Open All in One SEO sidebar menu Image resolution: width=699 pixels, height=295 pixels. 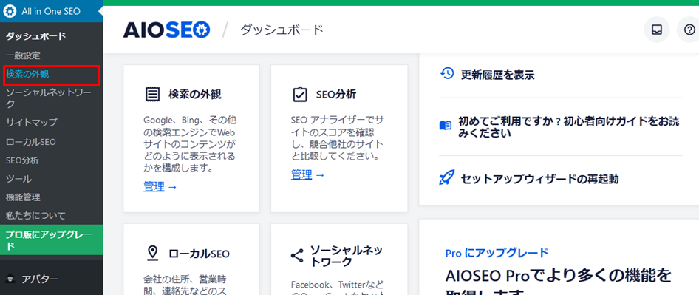coord(51,11)
